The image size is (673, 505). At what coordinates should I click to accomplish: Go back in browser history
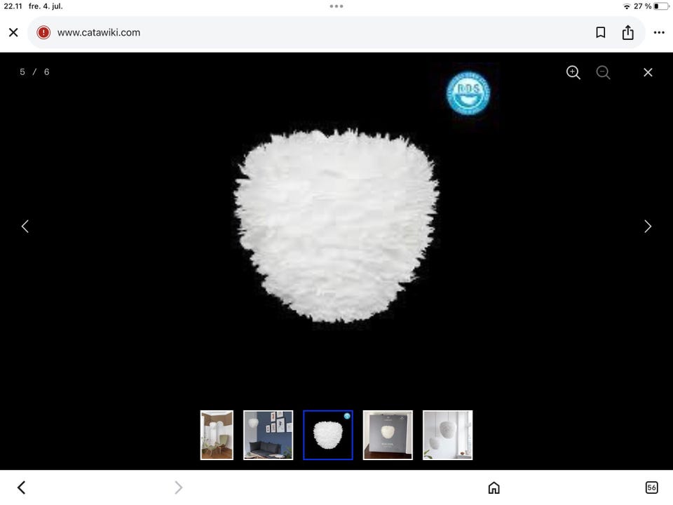pos(22,487)
